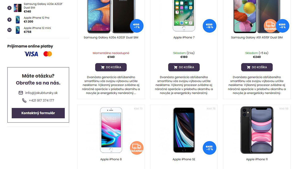Add Samsung Galaxy A20e to cart with Do košíka

[111, 67]
